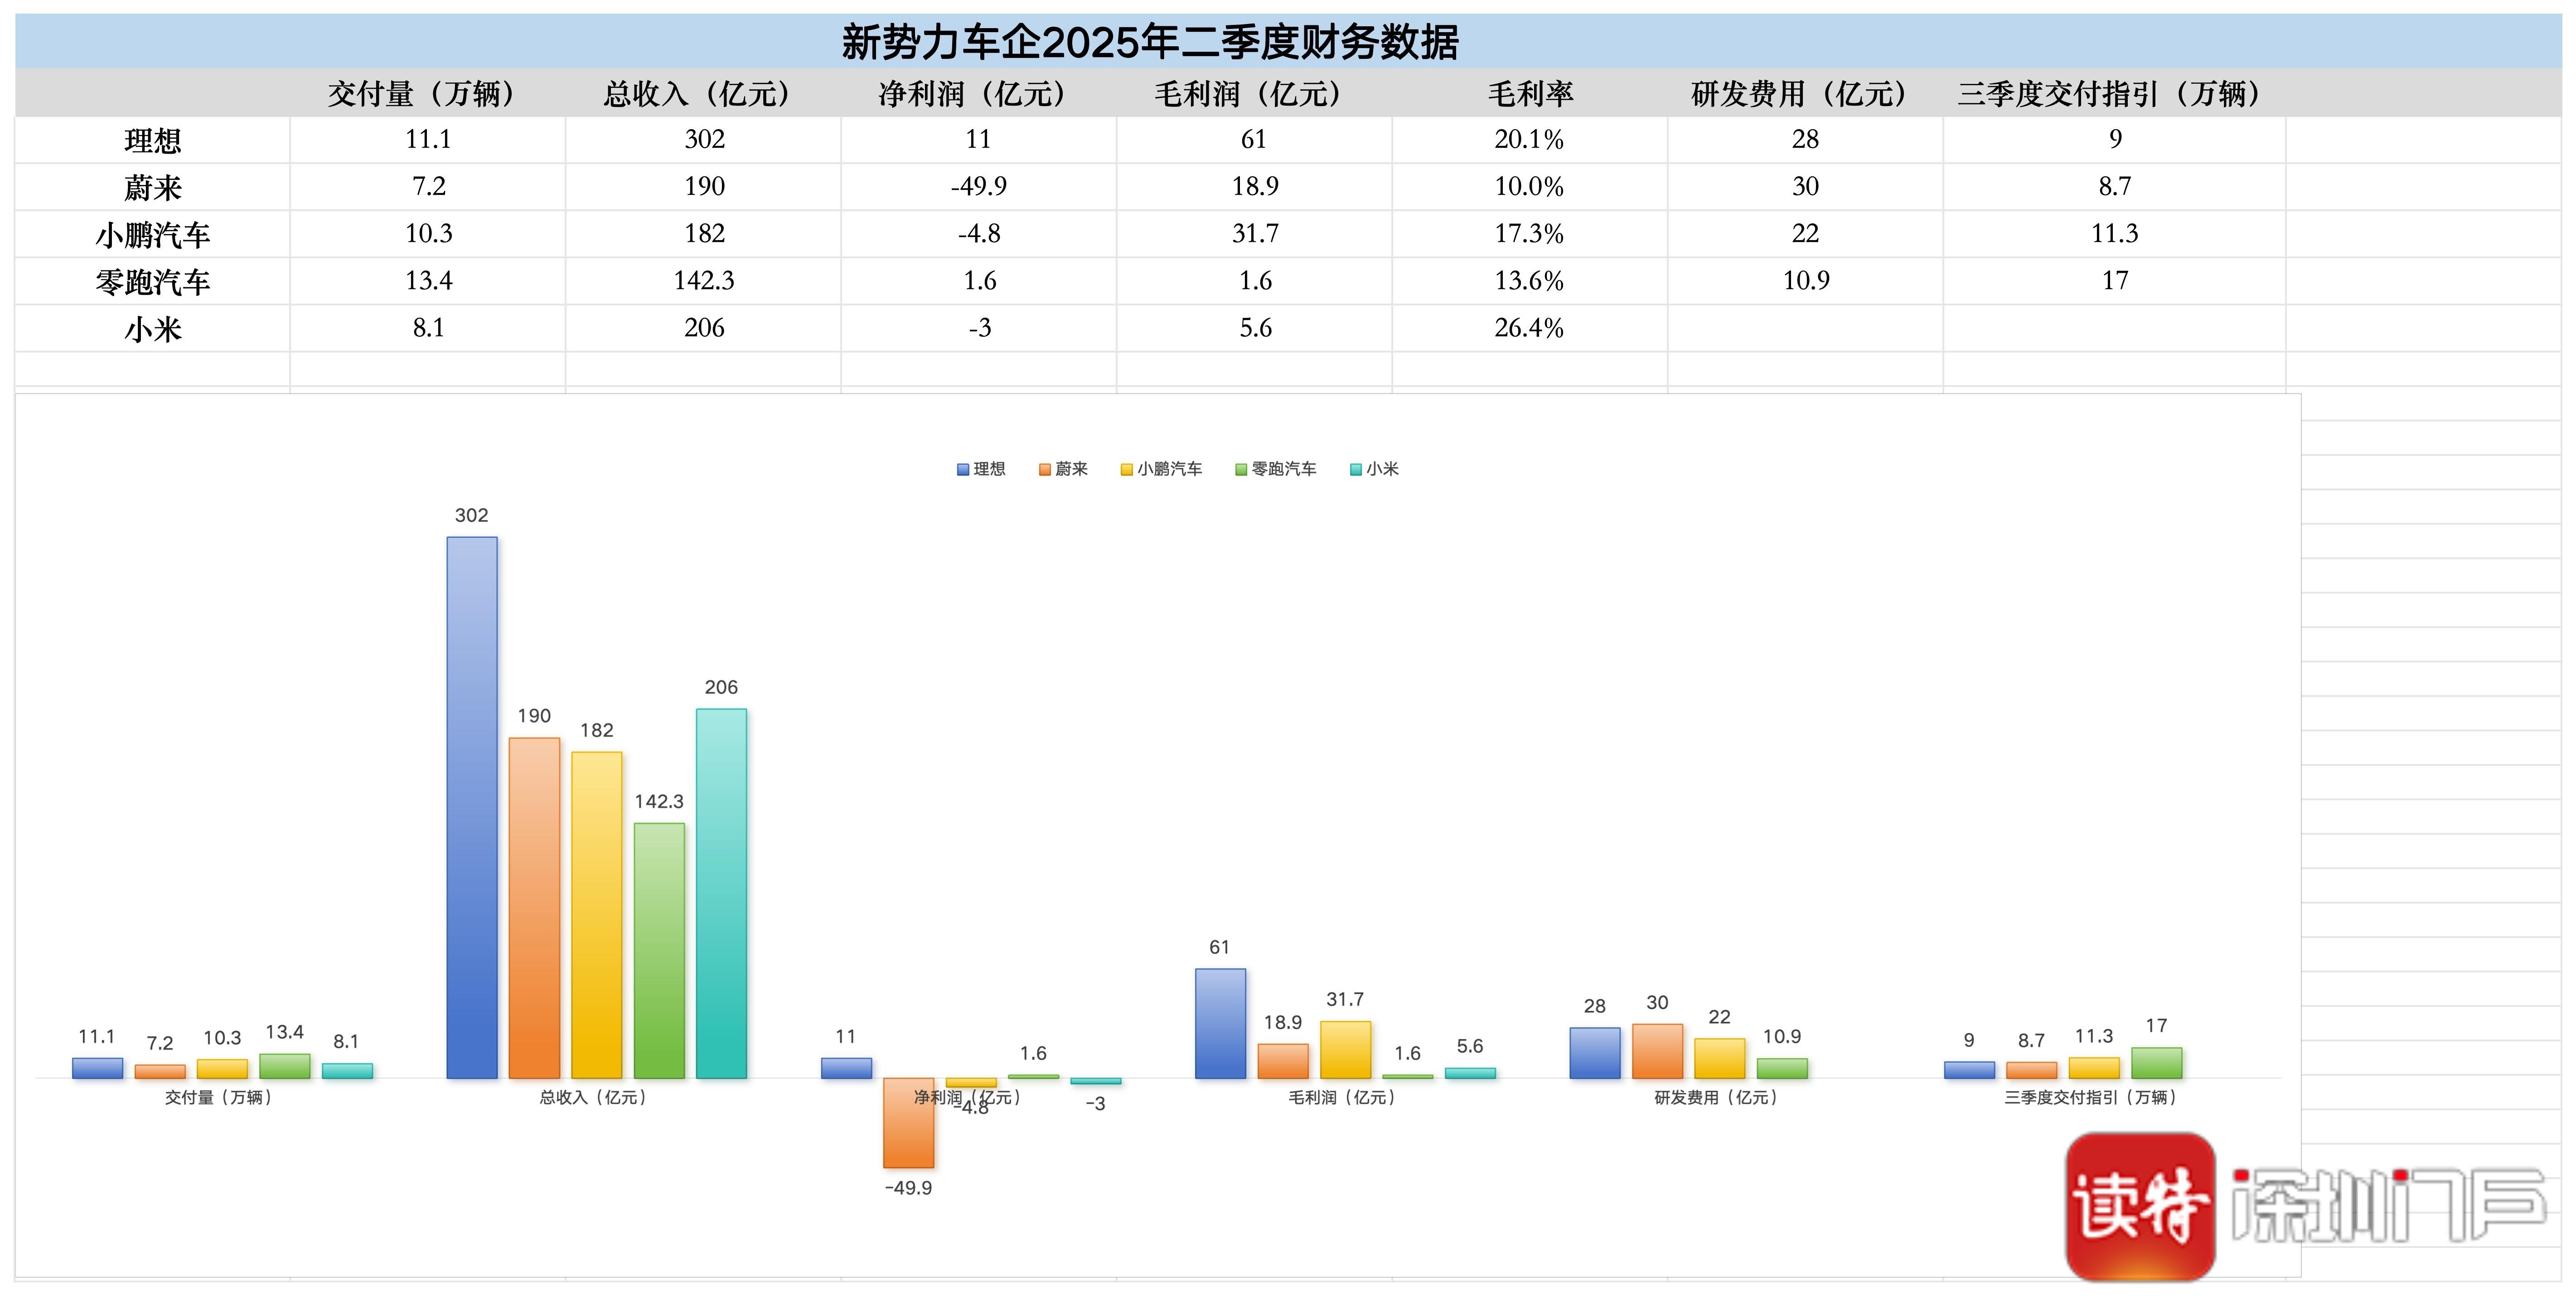Image resolution: width=2576 pixels, height=1296 pixels.
Task: Click the yellow 小鹏汽车 legend swatch
Action: click(x=1127, y=469)
